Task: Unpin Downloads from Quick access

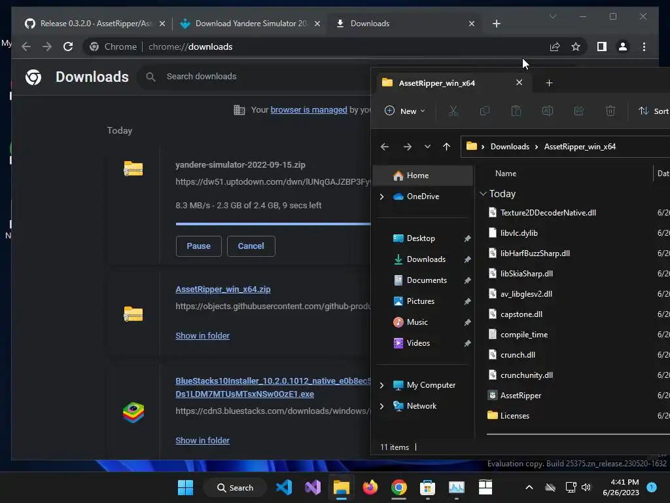Action: 467,259
